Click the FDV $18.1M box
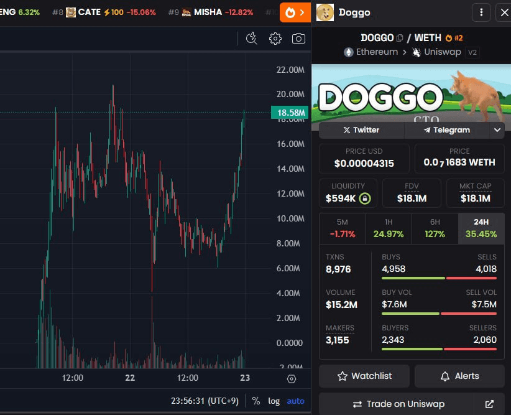Image resolution: width=511 pixels, height=415 pixels. 412,193
